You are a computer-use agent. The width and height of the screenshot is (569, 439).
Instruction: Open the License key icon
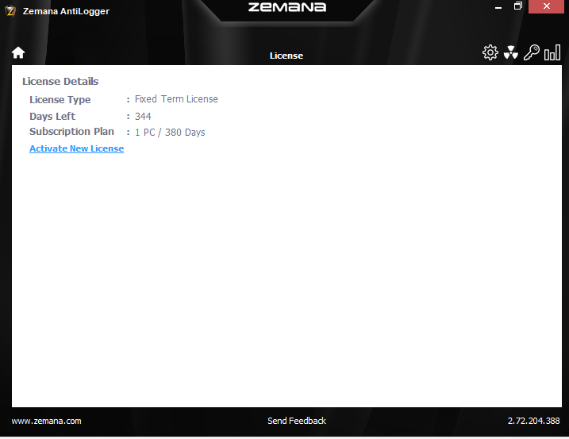[x=532, y=52]
